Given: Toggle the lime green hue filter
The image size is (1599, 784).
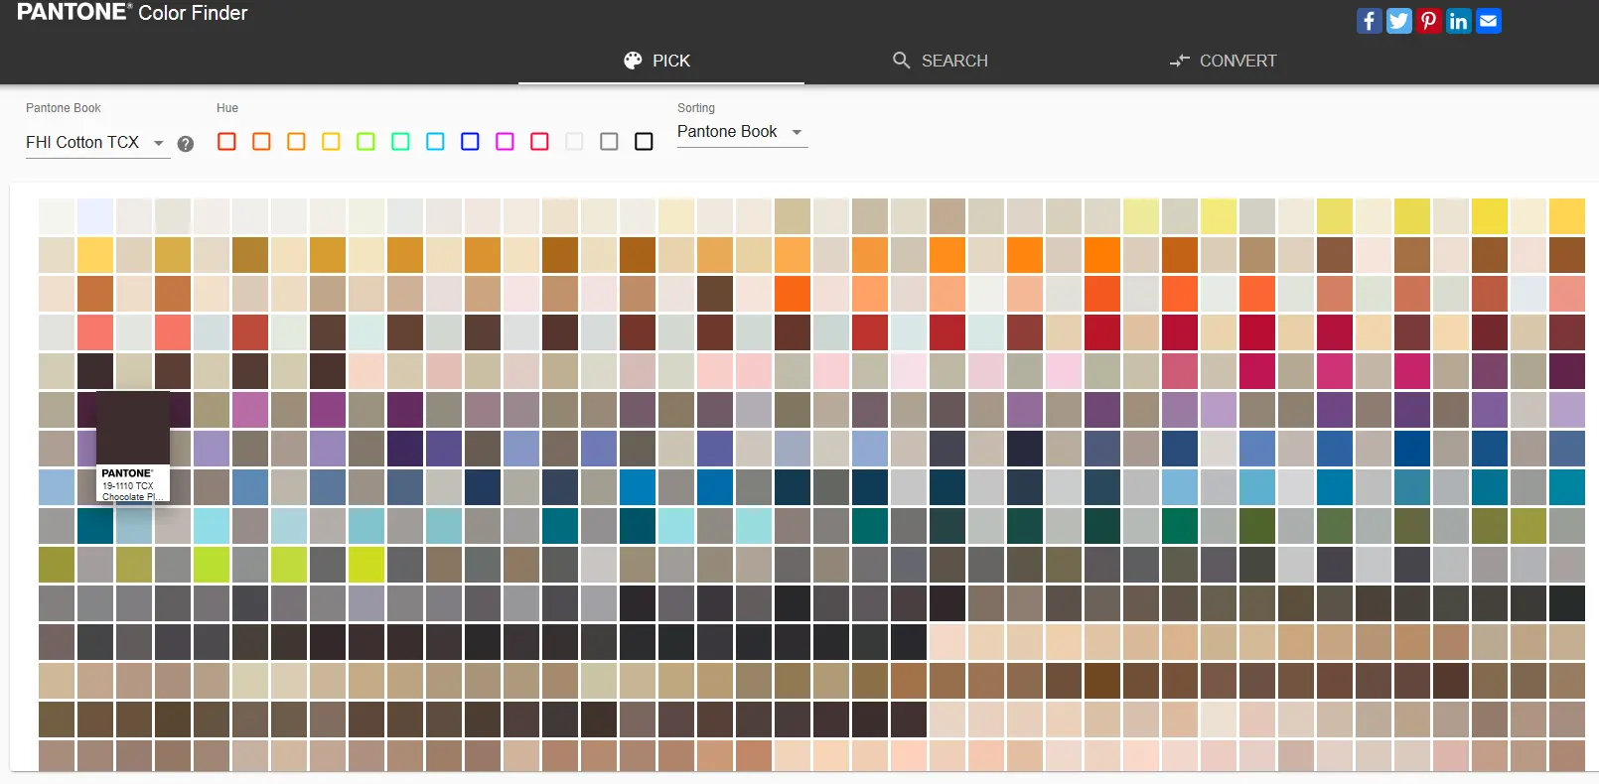Looking at the screenshot, I should pos(365,142).
